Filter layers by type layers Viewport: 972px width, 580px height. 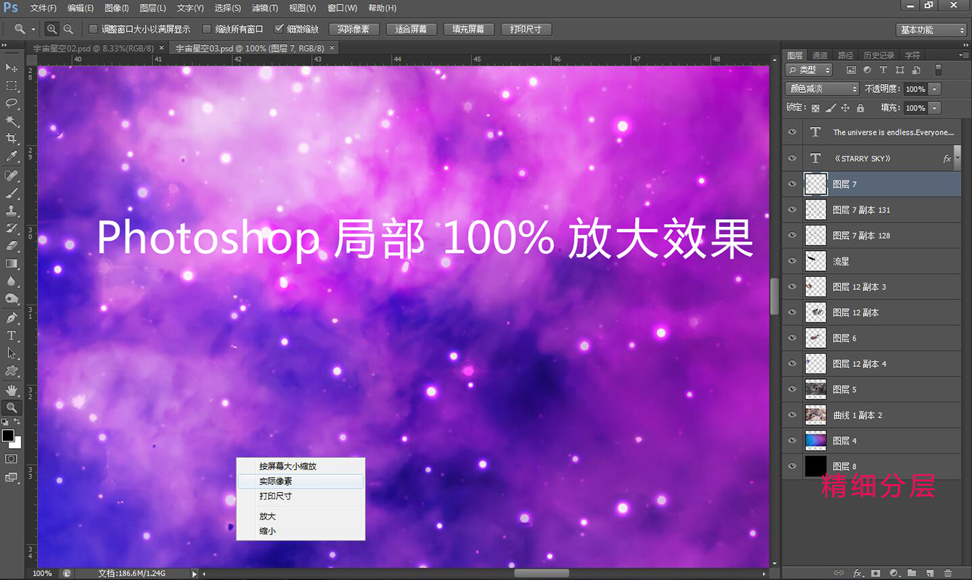883,70
